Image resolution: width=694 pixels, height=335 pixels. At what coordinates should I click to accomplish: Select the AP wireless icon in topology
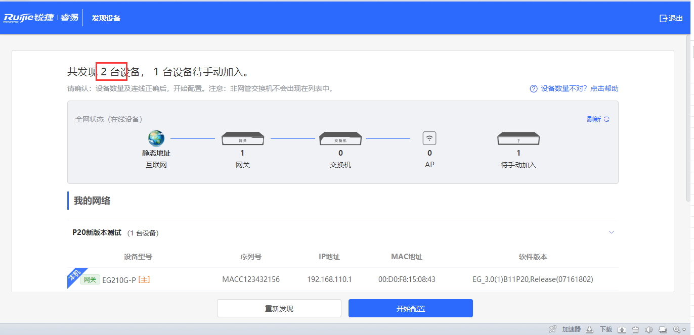tap(429, 137)
